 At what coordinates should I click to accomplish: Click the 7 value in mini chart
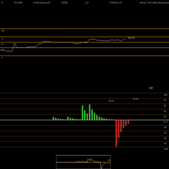coord(108,164)
